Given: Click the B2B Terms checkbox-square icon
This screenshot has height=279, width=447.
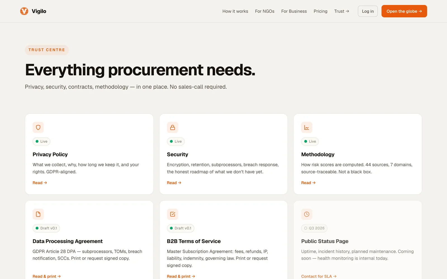Looking at the screenshot, I should pyautogui.click(x=173, y=214).
